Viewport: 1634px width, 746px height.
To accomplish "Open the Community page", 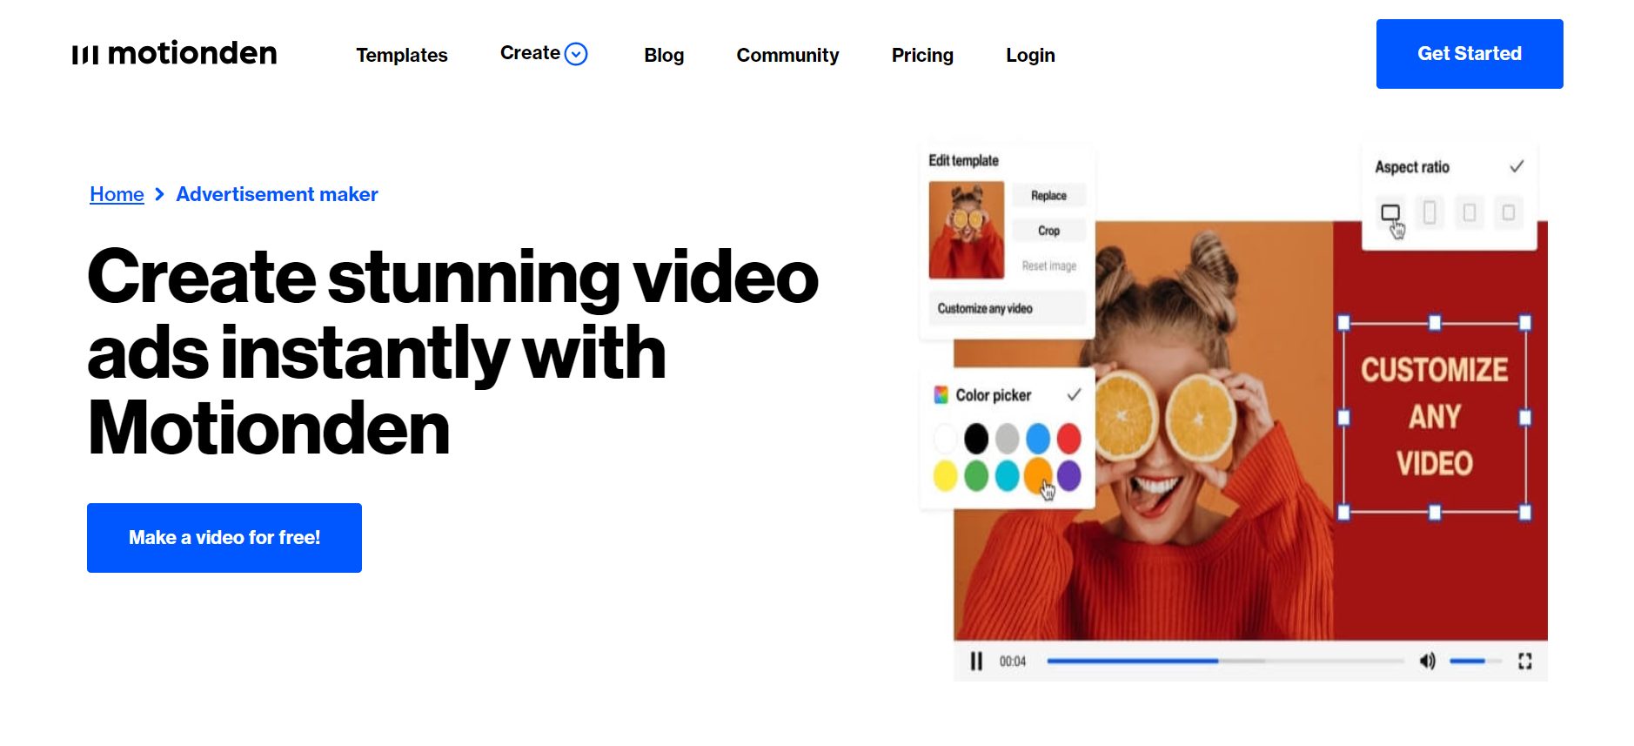I will (x=787, y=55).
